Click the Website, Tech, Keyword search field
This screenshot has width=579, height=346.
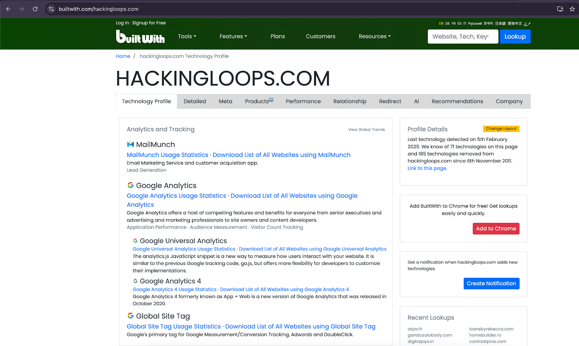(x=463, y=37)
